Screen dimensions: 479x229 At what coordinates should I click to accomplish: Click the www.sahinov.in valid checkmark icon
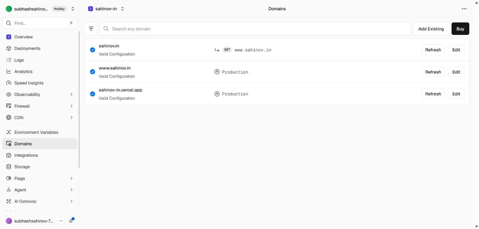pos(93,72)
